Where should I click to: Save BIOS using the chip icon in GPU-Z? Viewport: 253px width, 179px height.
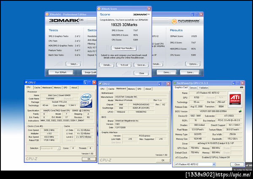coord(240,111)
